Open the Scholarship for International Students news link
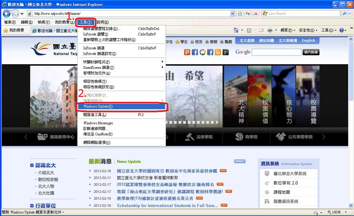This screenshot has width=354, height=216. point(167,206)
